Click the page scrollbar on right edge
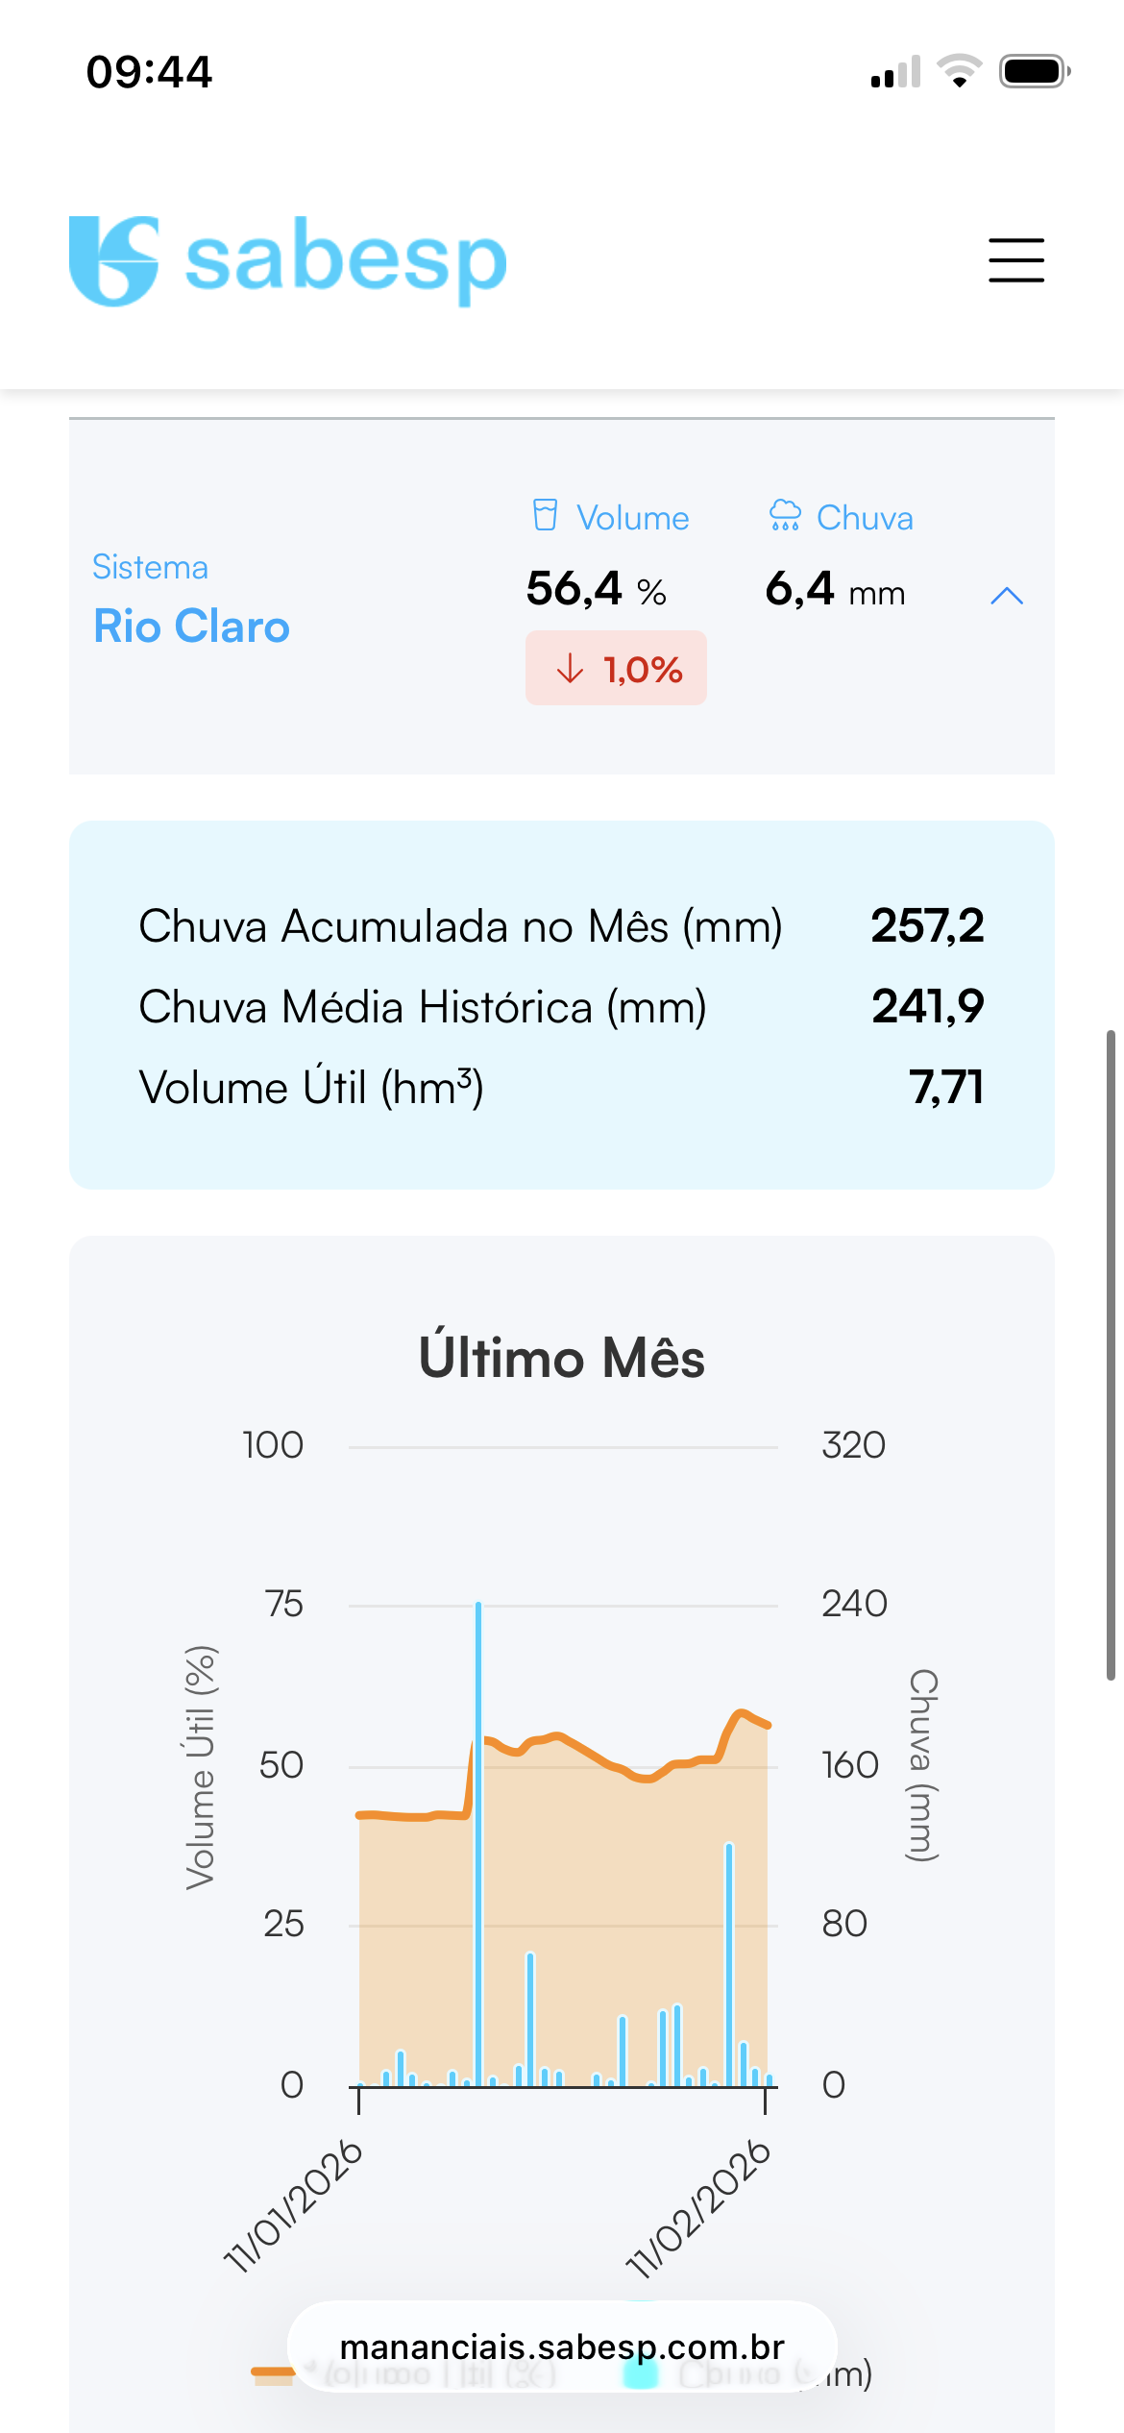Viewport: 1124px width, 2433px height. pyautogui.click(x=1111, y=1355)
